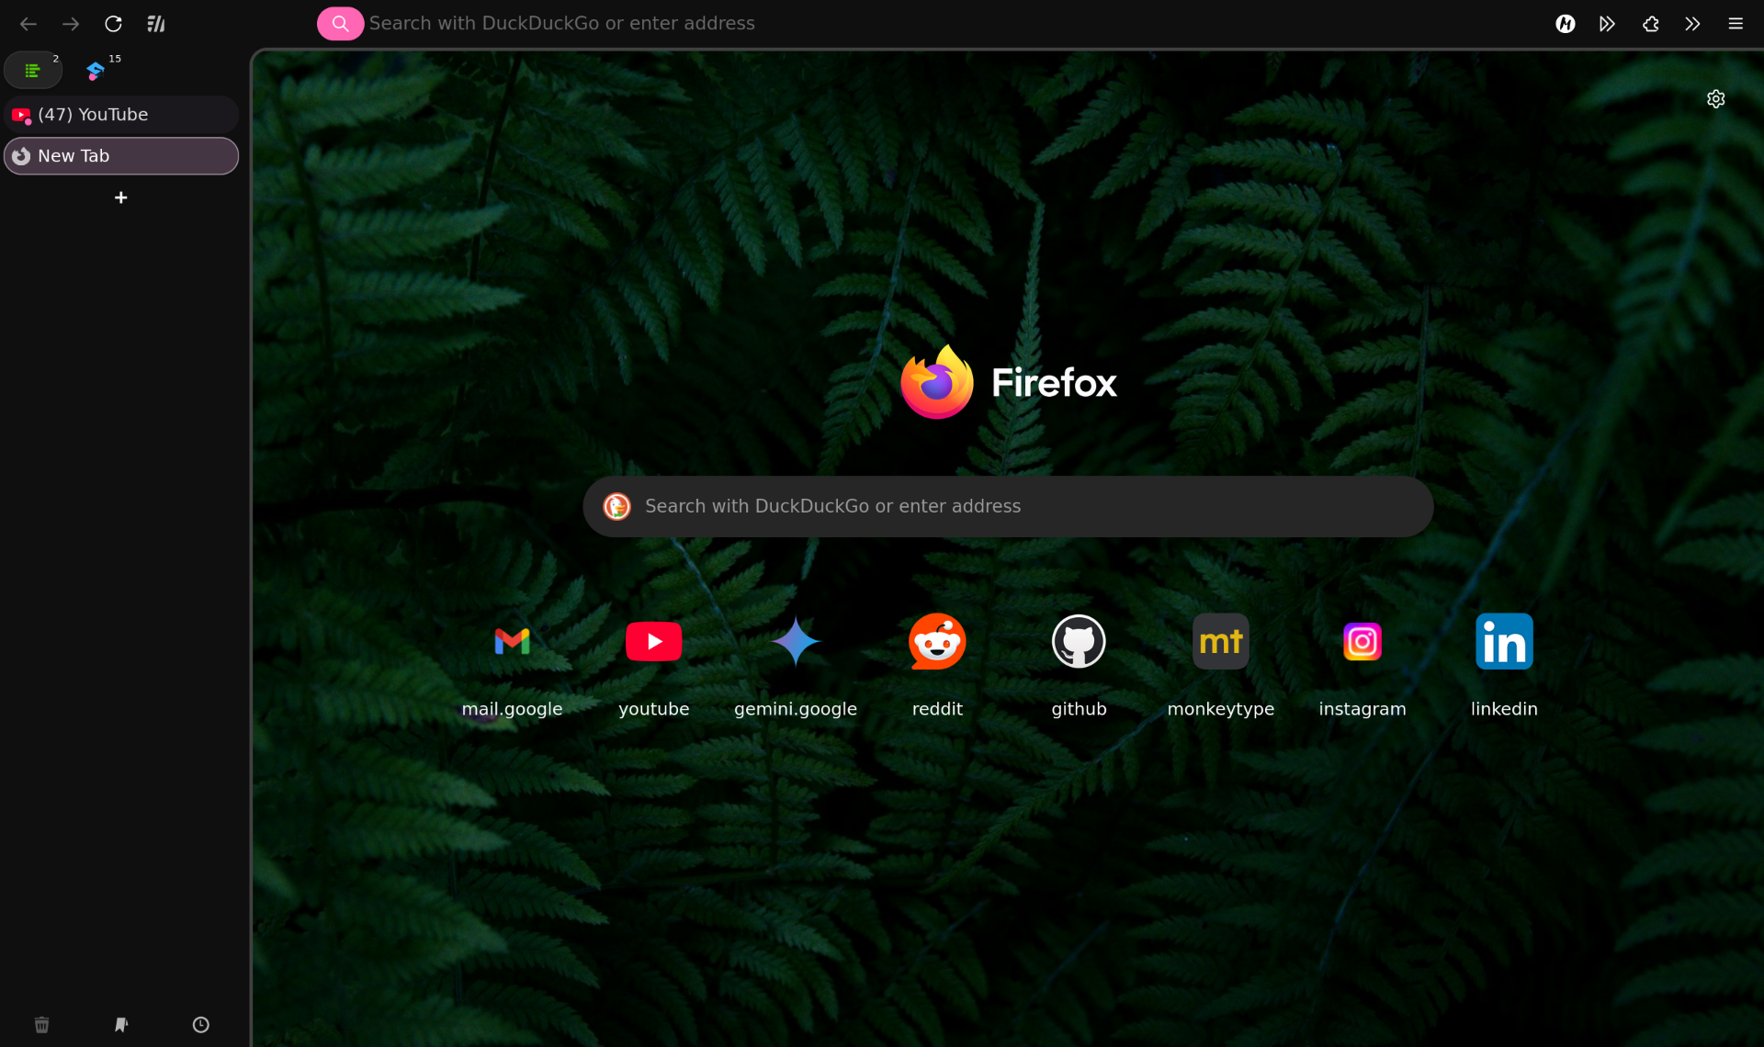
Task: Open LinkedIn from its shortcut
Action: pos(1504,641)
